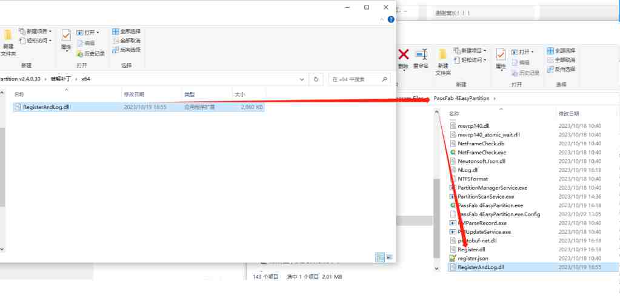Image resolution: width=620 pixels, height=298 pixels.
Task: Open address bar history dropdown in x64 window
Action: pos(302,79)
